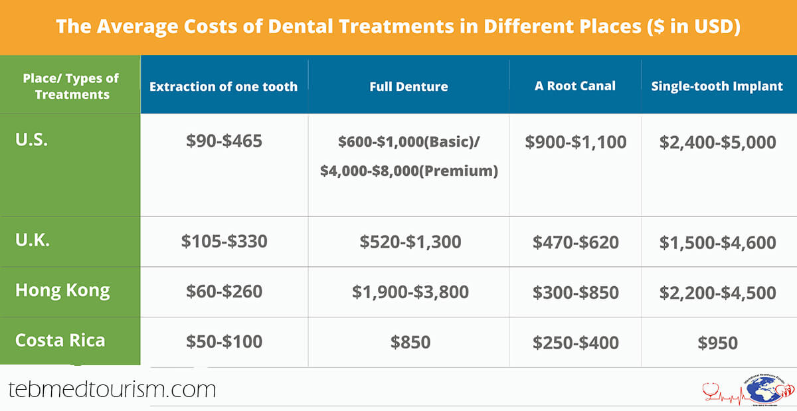Image resolution: width=797 pixels, height=411 pixels.
Task: Open the tebmedtourism.com link
Action: tap(113, 388)
